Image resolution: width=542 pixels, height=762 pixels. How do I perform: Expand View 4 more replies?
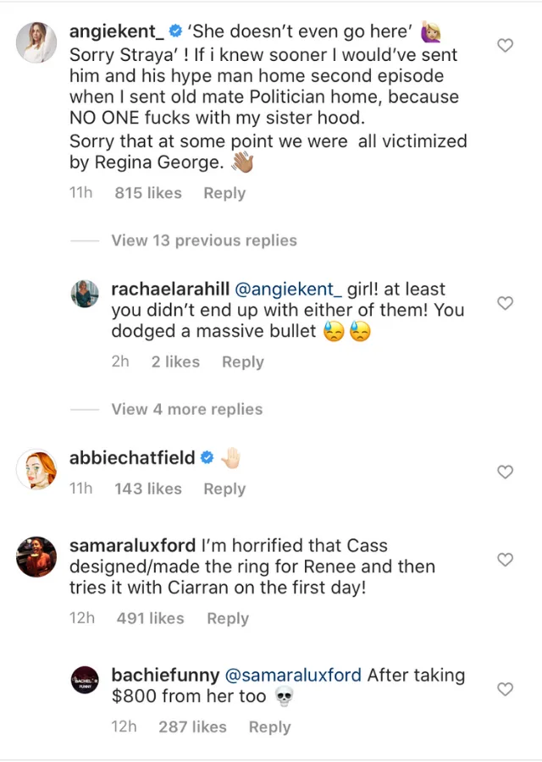(x=187, y=409)
